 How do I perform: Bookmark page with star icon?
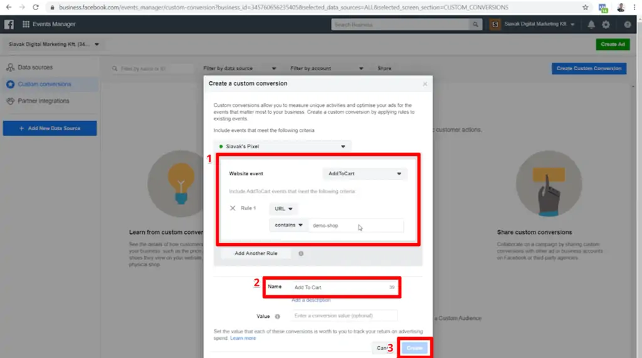point(585,8)
